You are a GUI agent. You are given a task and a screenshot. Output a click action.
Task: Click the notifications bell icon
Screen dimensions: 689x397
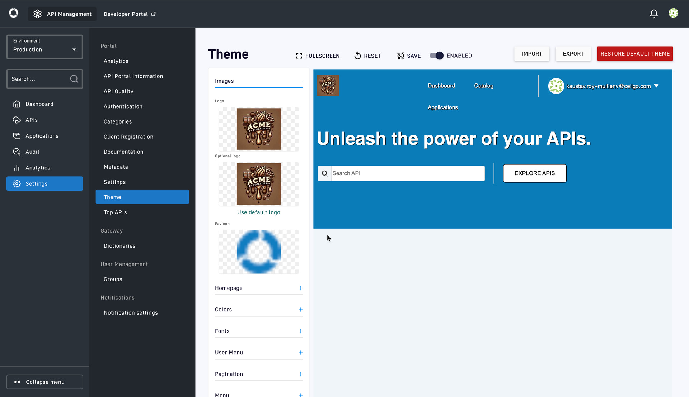(x=653, y=14)
